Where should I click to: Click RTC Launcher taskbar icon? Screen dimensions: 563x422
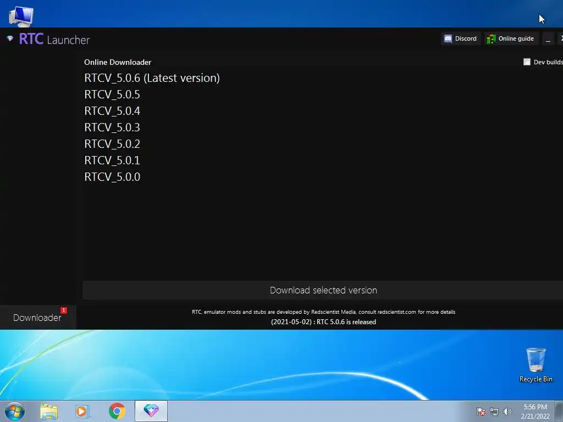[x=151, y=411]
